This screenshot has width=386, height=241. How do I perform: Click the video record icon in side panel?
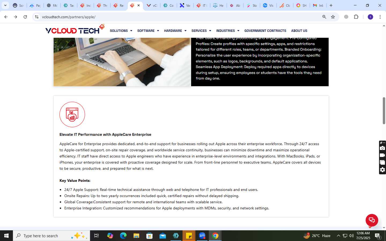point(383,155)
